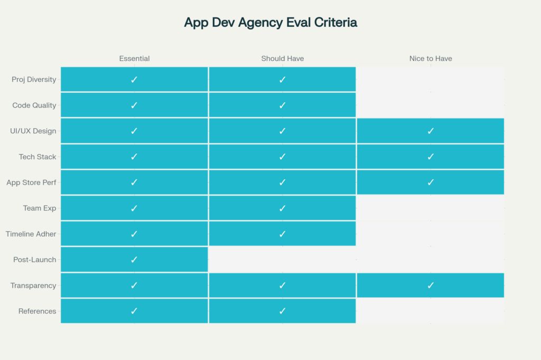
Task: Click the References Should Have checkmark
Action: tap(282, 311)
